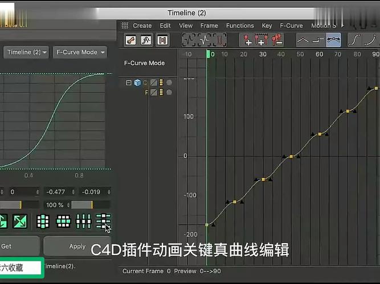380x284 pixels.
Task: Open the F-Curve menu
Action: pyautogui.click(x=291, y=26)
